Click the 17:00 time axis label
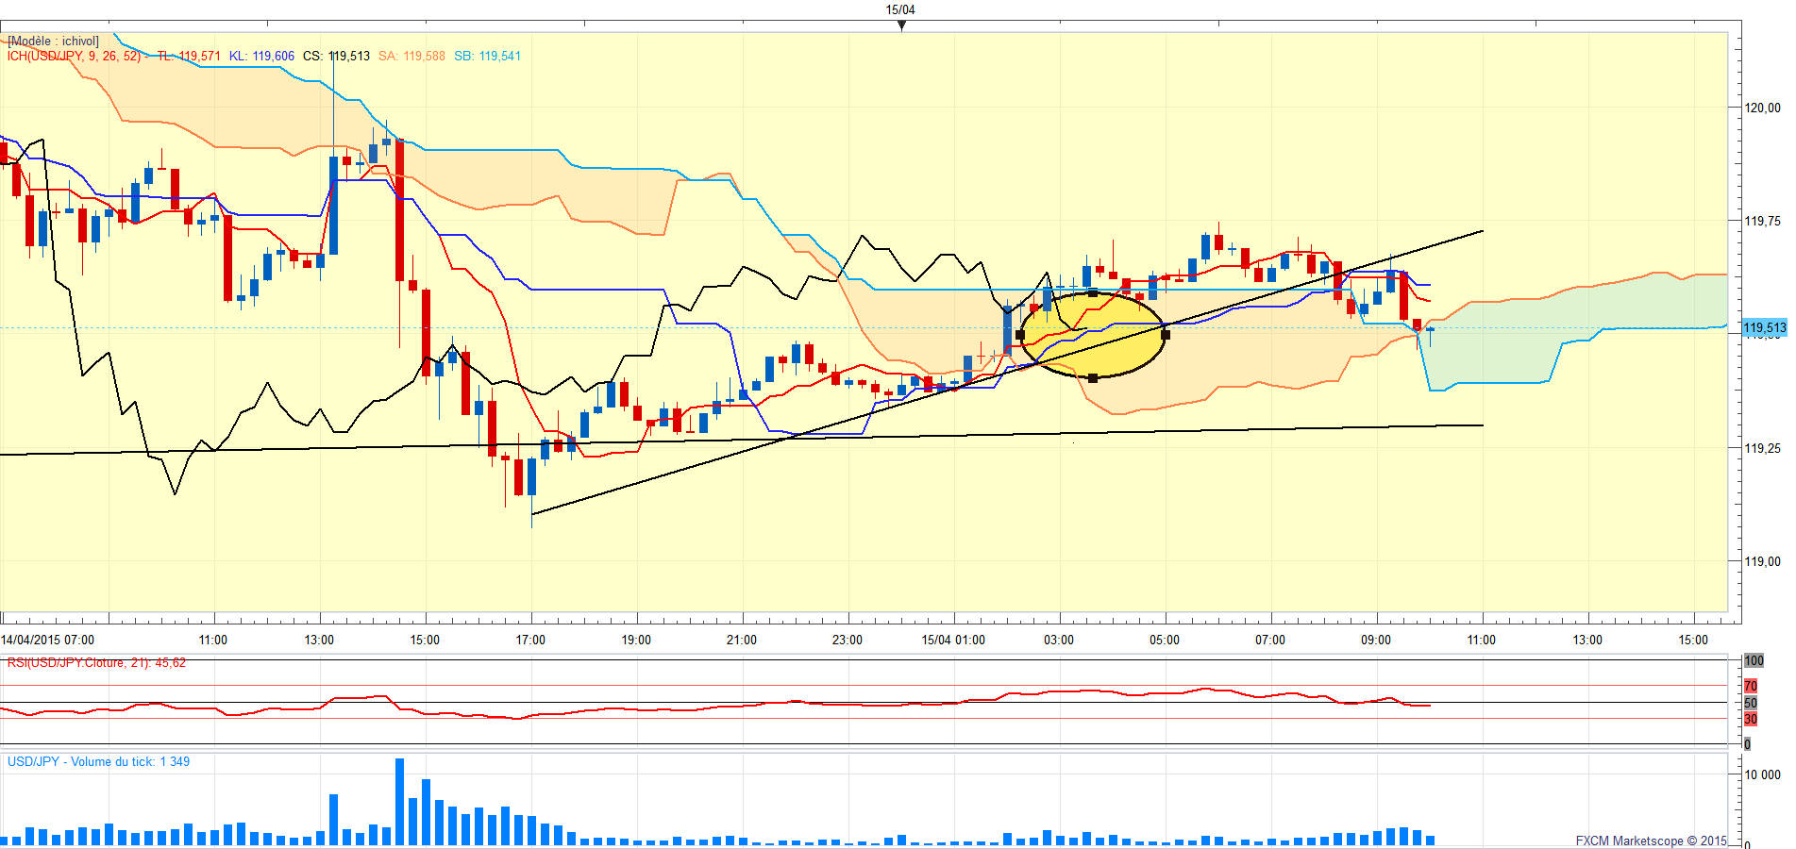The width and height of the screenshot is (1796, 849). [530, 640]
